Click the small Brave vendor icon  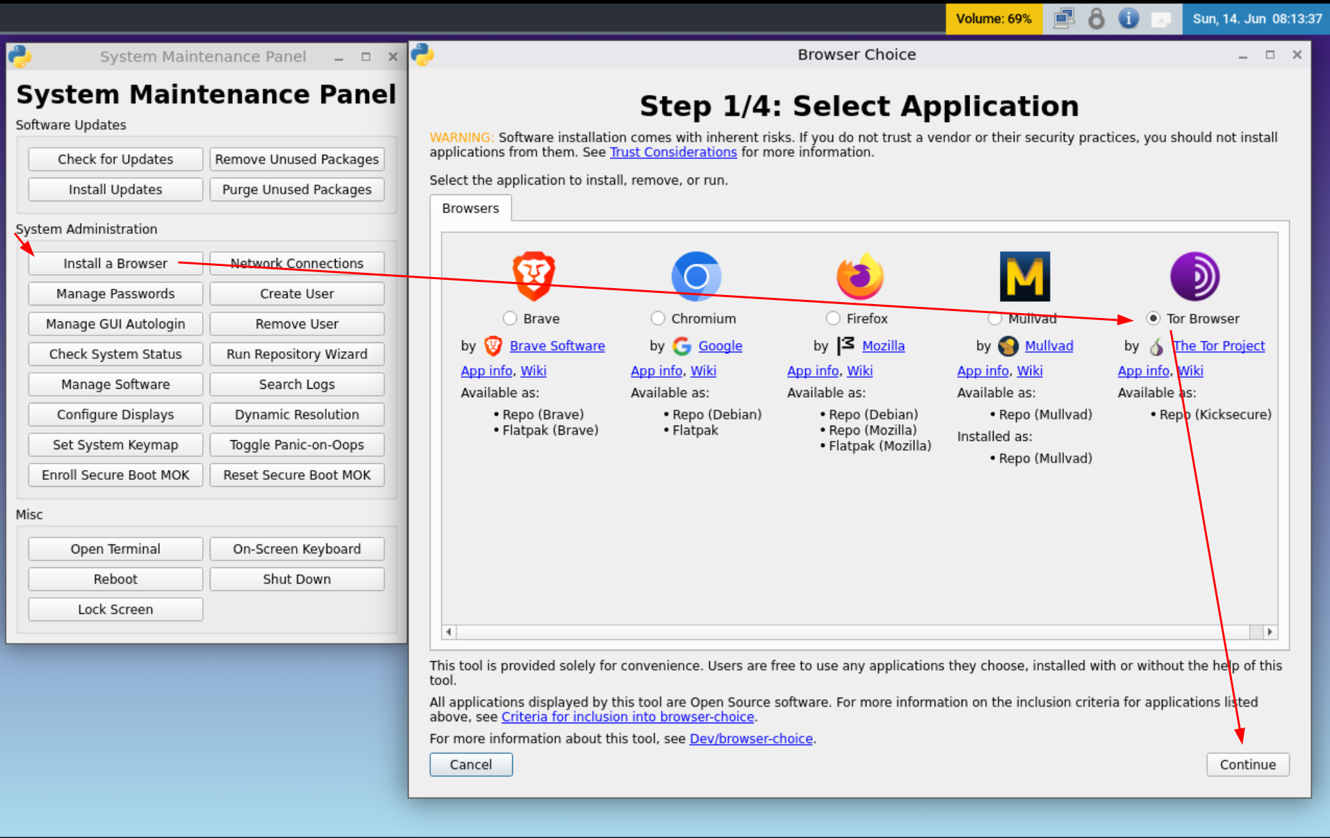(x=493, y=346)
